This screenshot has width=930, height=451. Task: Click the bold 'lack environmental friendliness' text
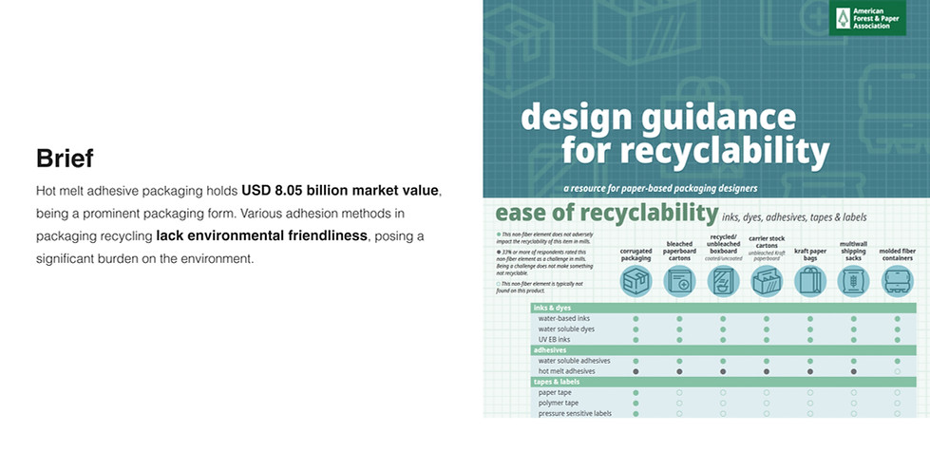[x=261, y=235]
